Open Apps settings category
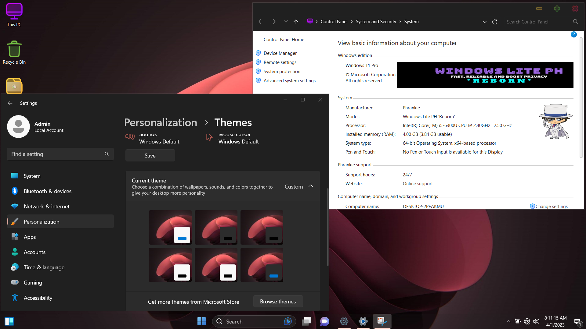The image size is (586, 329). (x=60, y=237)
